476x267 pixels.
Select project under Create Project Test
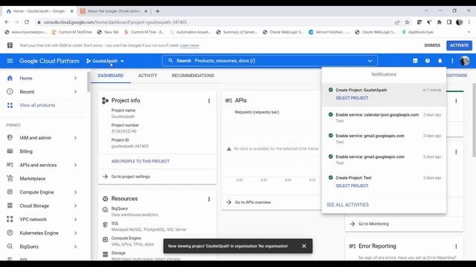coord(352,185)
